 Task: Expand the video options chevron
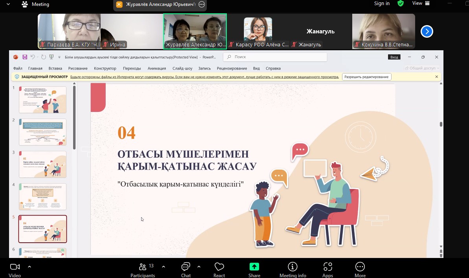(x=29, y=267)
